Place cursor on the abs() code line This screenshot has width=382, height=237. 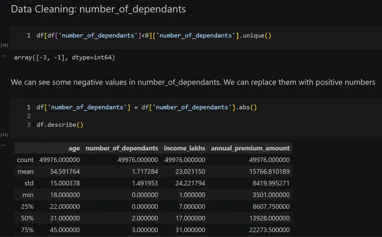(x=147, y=107)
